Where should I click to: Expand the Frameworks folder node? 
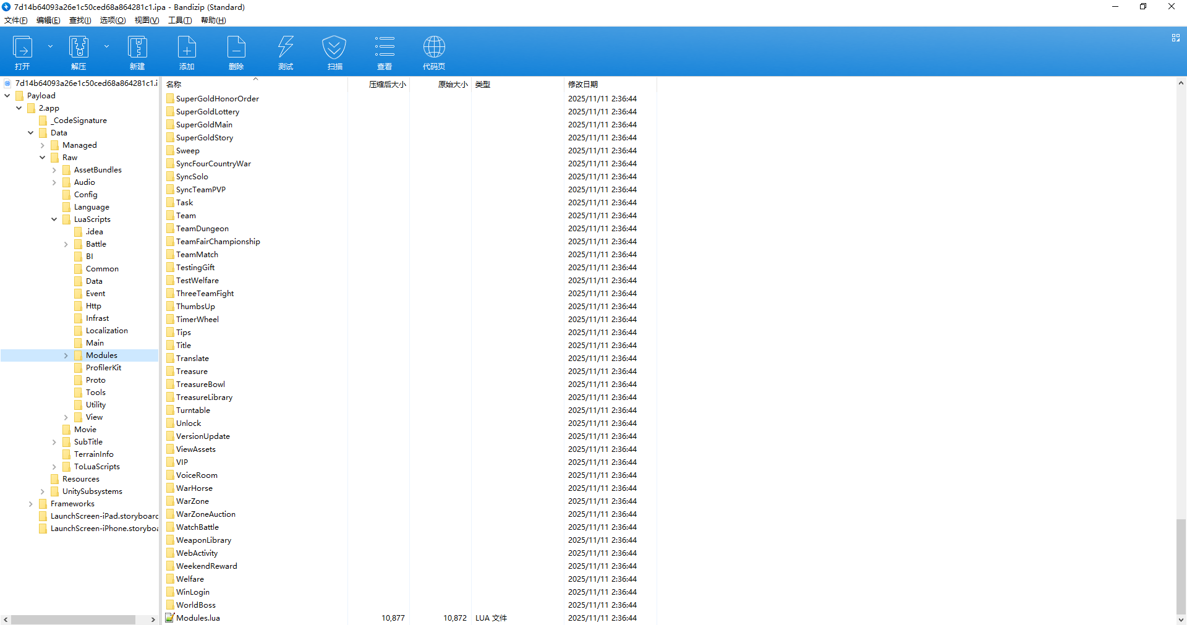pos(31,504)
